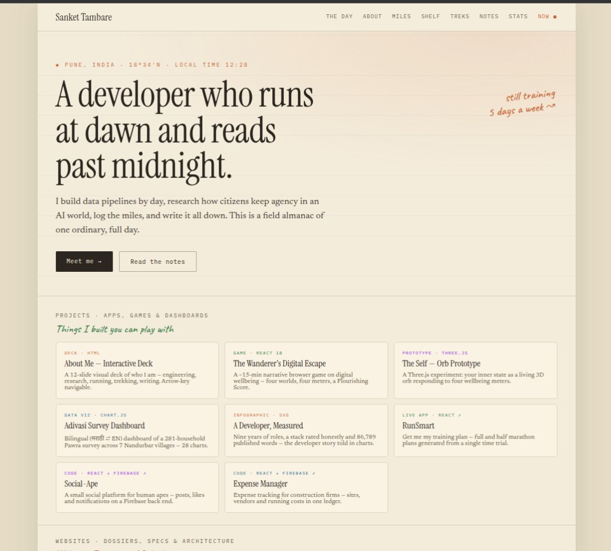Image resolution: width=611 pixels, height=551 pixels.
Task: Select MILES in the top navigation
Action: (x=401, y=17)
